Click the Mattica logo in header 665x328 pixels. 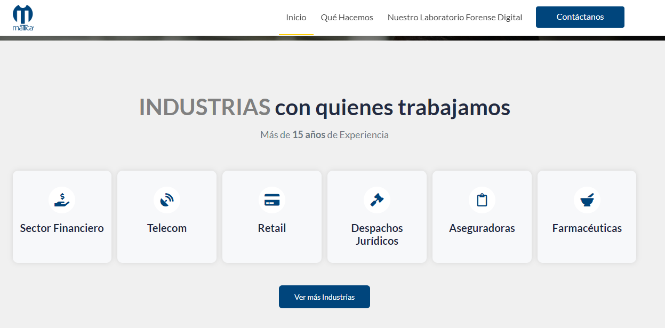pyautogui.click(x=23, y=18)
